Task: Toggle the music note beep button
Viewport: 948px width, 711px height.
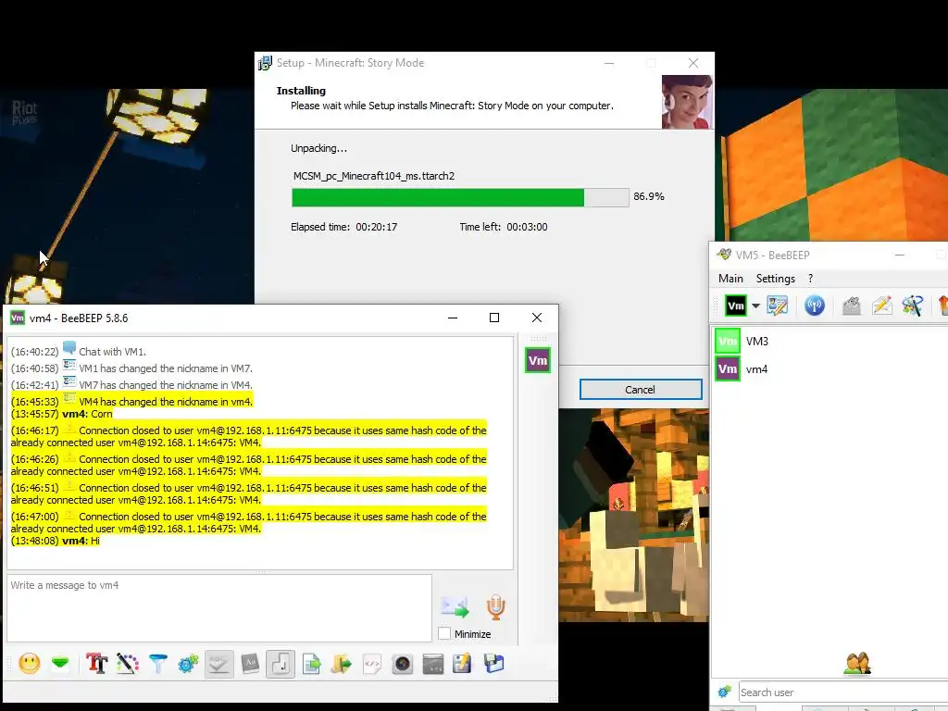Action: tap(281, 664)
